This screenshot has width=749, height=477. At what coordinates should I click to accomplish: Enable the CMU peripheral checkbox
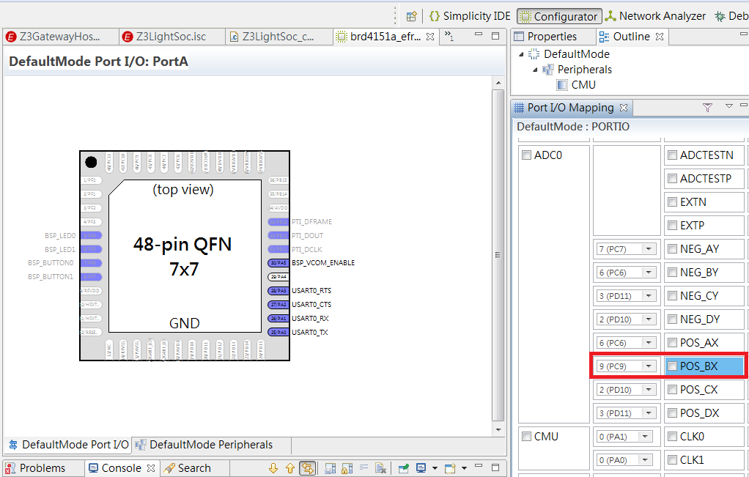(525, 436)
